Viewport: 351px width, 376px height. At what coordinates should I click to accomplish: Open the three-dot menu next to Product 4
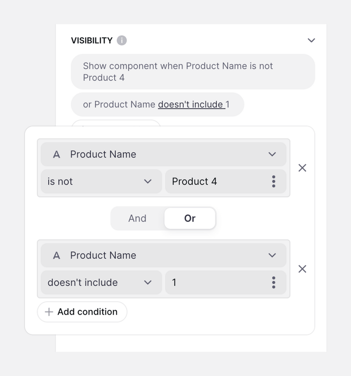tap(273, 181)
